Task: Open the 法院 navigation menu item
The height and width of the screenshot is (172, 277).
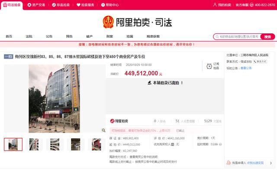Action: [29, 36]
